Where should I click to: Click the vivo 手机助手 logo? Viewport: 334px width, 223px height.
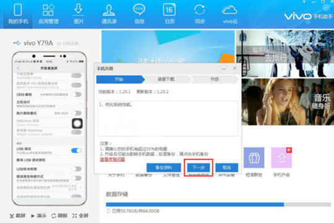point(308,17)
